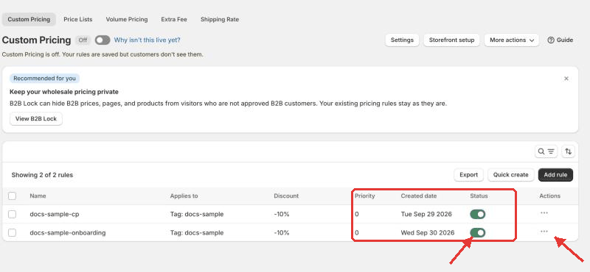Viewport: 590px width, 272px height.
Task: Click the Name column header
Action: coord(38,196)
